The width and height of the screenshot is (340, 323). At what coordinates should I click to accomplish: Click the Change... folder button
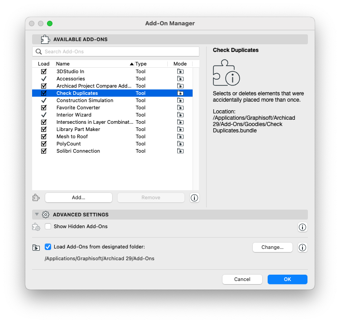pyautogui.click(x=272, y=248)
